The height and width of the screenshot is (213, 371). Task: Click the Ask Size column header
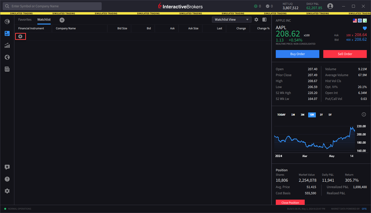tap(193, 28)
